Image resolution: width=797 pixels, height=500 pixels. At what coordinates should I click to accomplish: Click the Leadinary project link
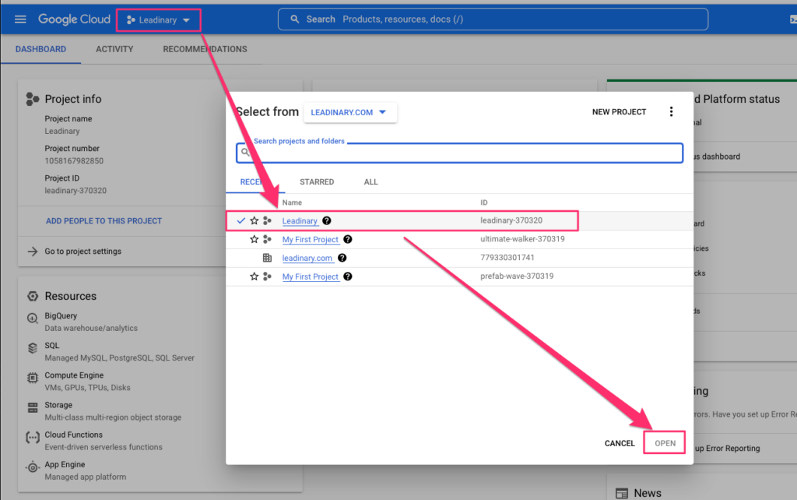300,220
